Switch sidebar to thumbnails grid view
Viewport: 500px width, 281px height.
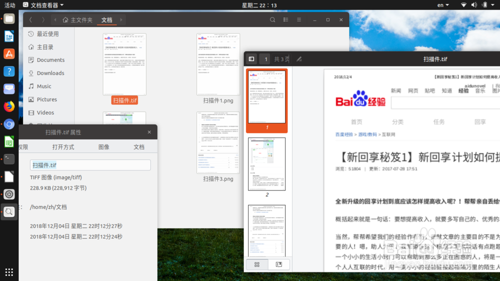(x=257, y=264)
